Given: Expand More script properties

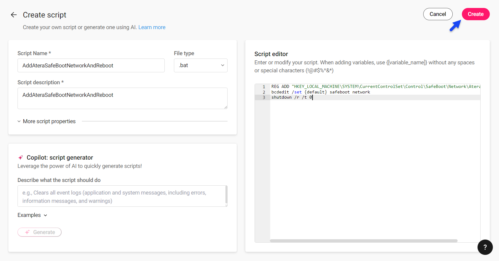Looking at the screenshot, I should point(47,121).
